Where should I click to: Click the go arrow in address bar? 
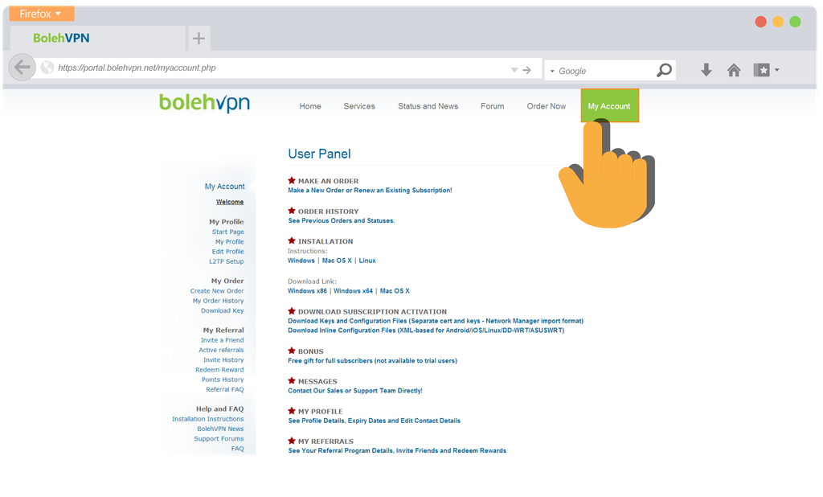pyautogui.click(x=527, y=70)
